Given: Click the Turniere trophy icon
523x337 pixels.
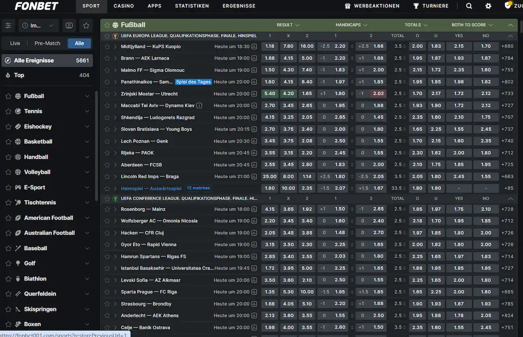Looking at the screenshot, I should (416, 6).
